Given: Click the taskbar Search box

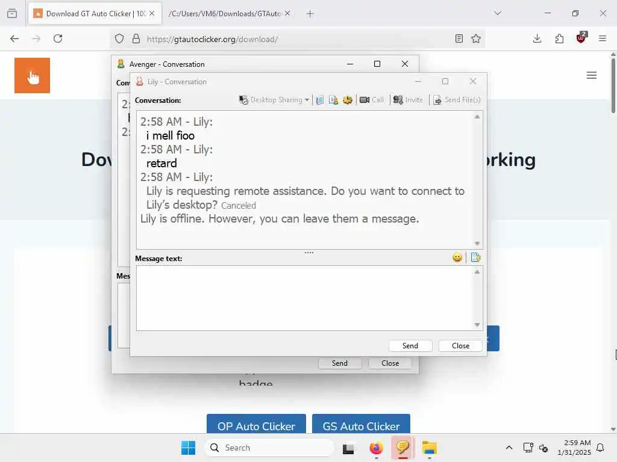Looking at the screenshot, I should point(270,448).
